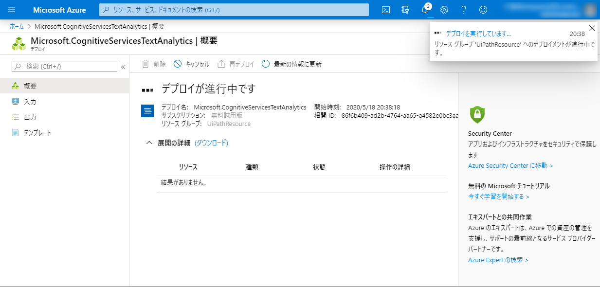The height and width of the screenshot is (287, 600).
Task: Click 再デプロイ in the toolbar
Action: [236, 64]
